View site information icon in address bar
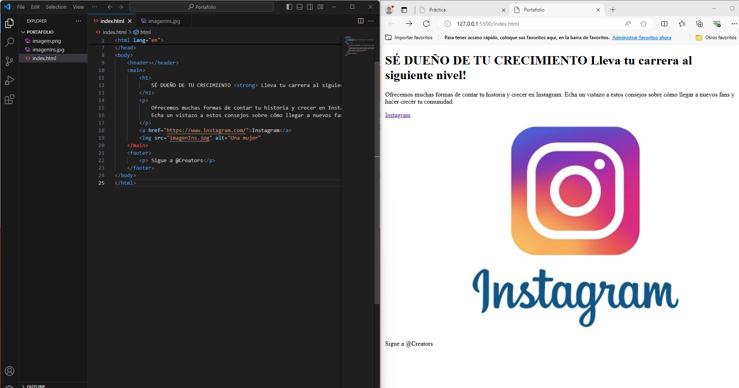The height and width of the screenshot is (388, 739). tap(448, 24)
